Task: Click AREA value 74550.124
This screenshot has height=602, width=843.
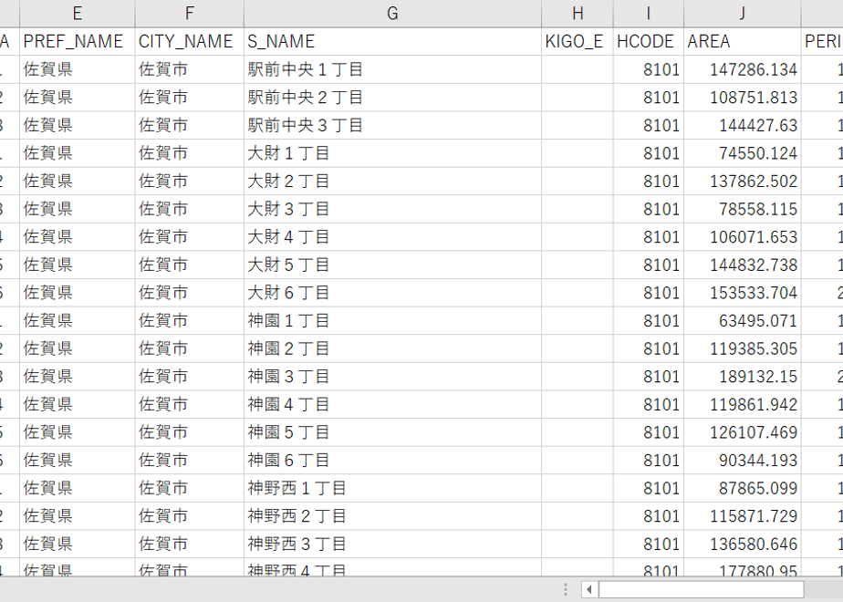Action: (x=743, y=153)
